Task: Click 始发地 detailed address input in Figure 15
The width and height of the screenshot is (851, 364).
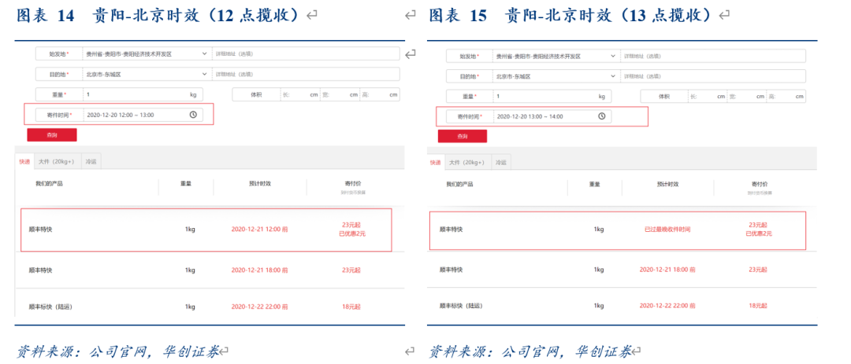Action: 713,56
